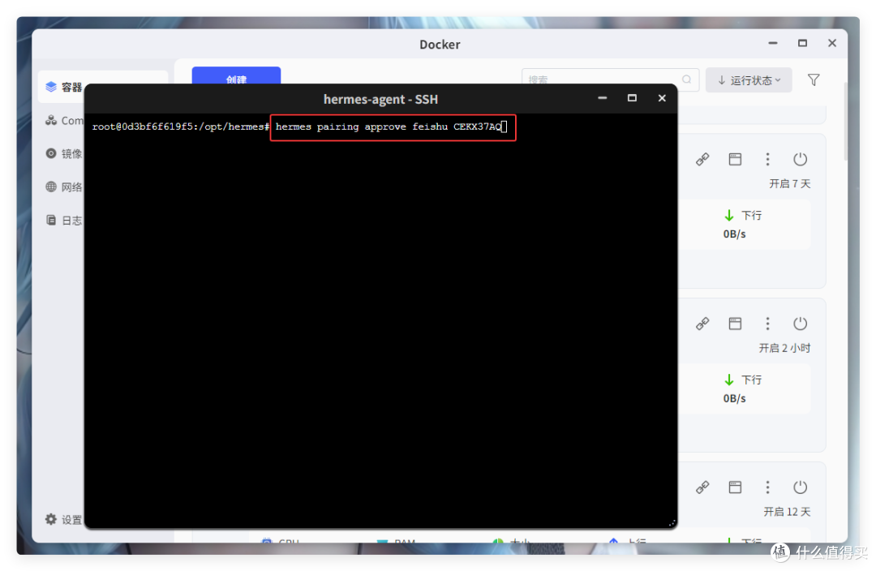The image size is (876, 571).
Task: Open more options for 2 小时 container
Action: coord(767,324)
